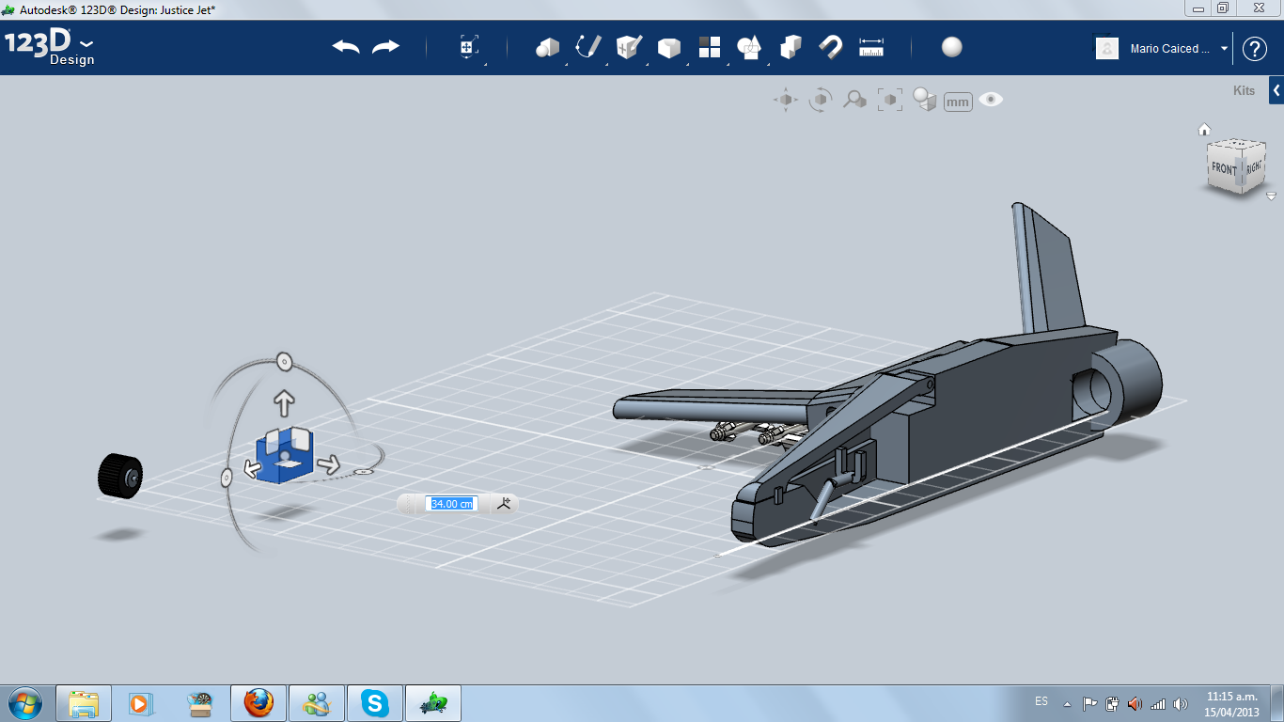Launch Firefox from the taskbar
This screenshot has width=1284, height=722.
[258, 703]
